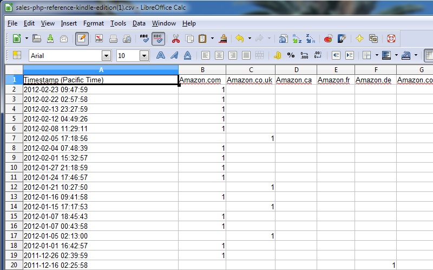Toggle AutoSpellcheck
This screenshot has width=433, height=270.
[158, 38]
